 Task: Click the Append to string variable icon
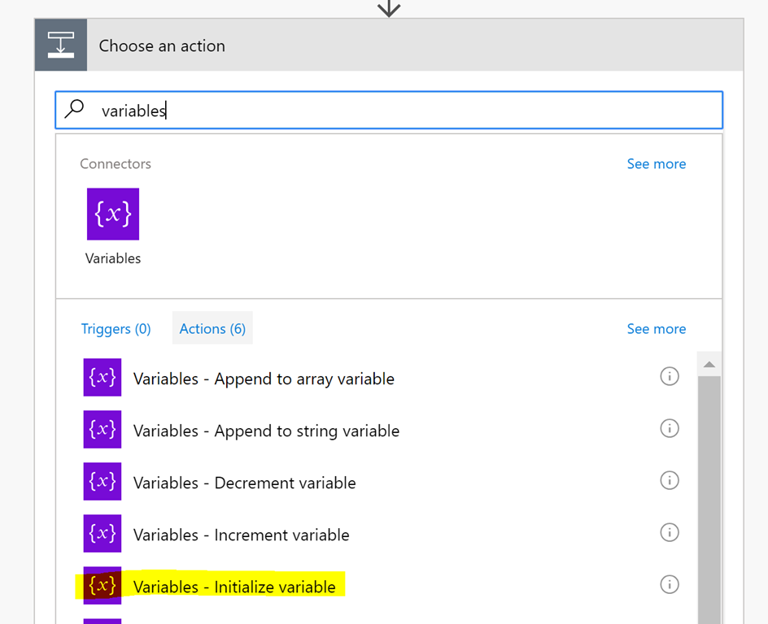102,429
